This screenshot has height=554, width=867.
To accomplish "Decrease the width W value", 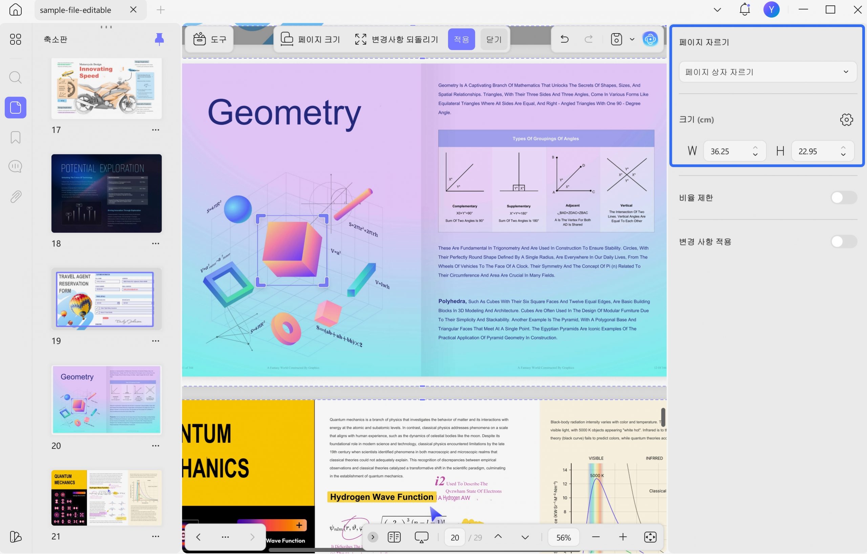I will click(x=755, y=155).
